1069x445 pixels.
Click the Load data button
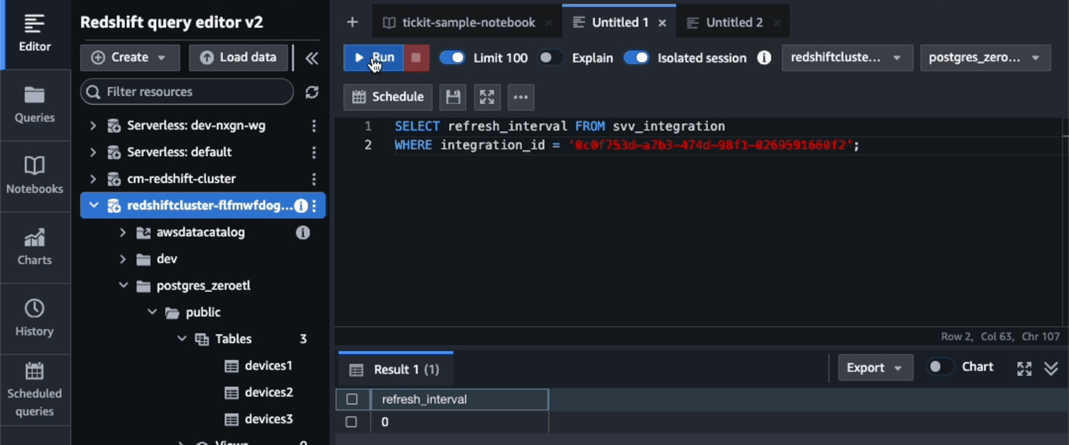click(x=238, y=58)
